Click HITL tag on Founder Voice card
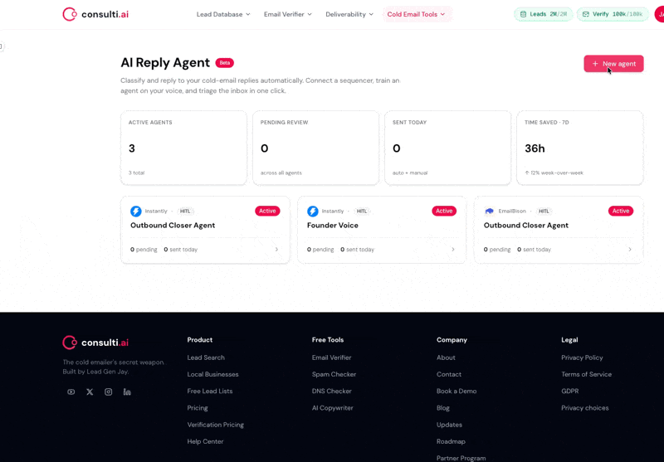 pyautogui.click(x=362, y=211)
